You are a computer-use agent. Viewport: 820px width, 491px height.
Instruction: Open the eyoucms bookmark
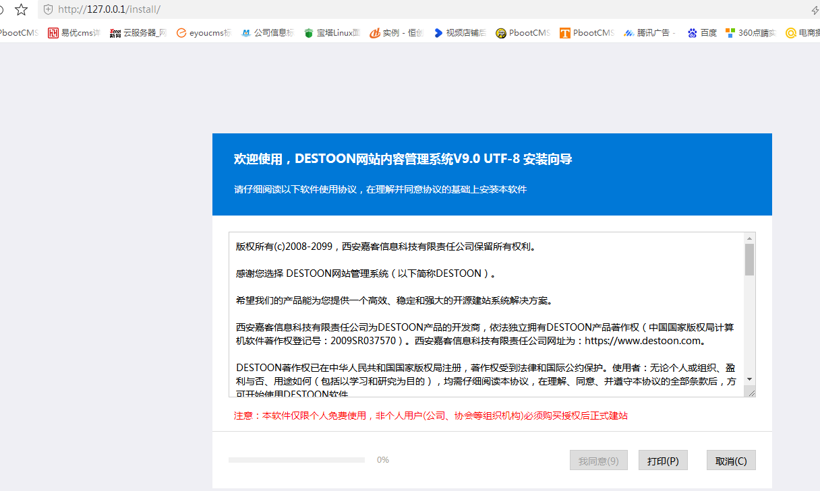(x=204, y=32)
